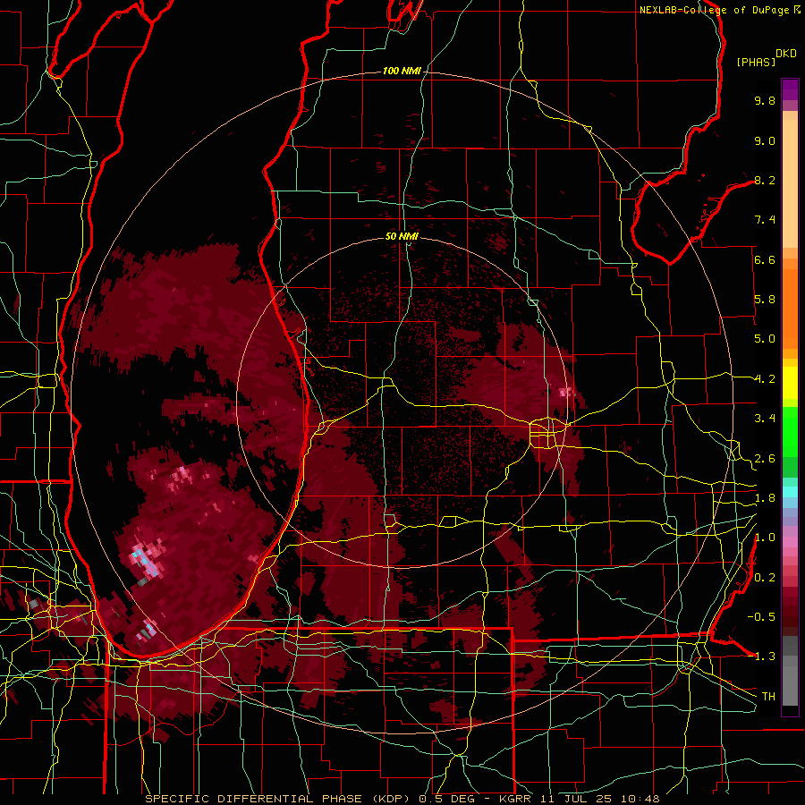Click the 5.8 value on color scale
This screenshot has height=805, width=805.
coord(765,300)
